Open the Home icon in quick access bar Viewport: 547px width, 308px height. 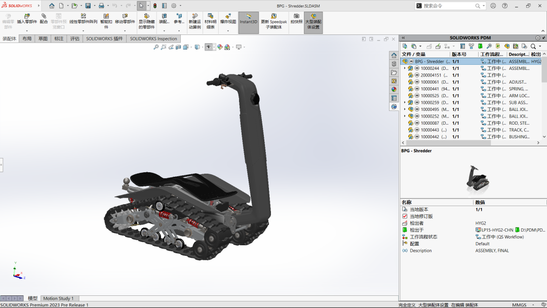coord(52,6)
